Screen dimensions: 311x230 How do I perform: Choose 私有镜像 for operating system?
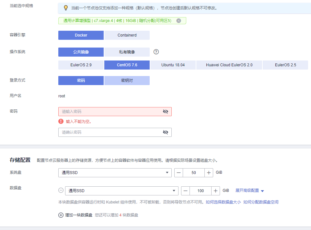pos(127,52)
